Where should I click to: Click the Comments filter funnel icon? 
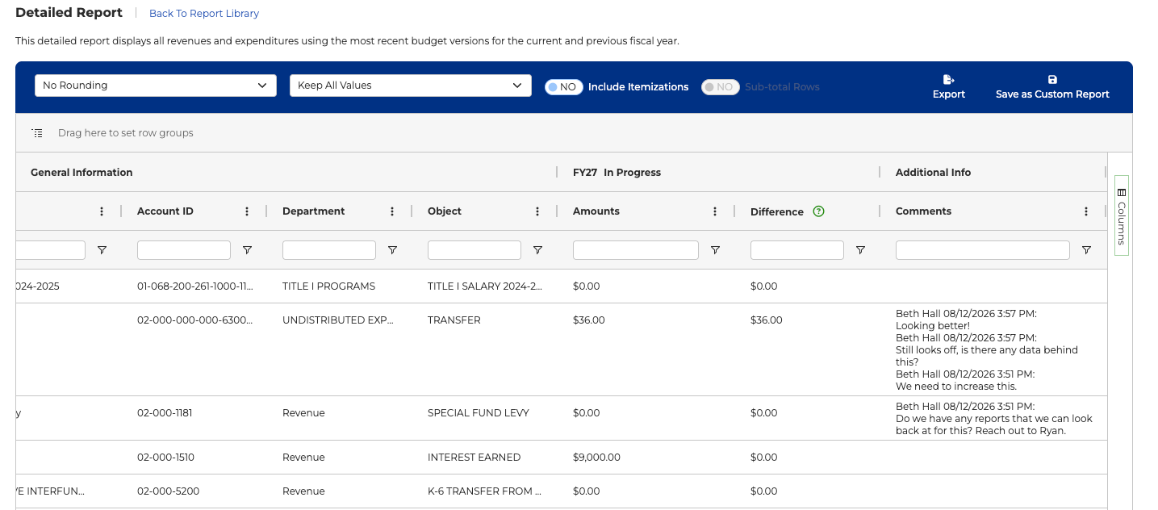[x=1086, y=250]
